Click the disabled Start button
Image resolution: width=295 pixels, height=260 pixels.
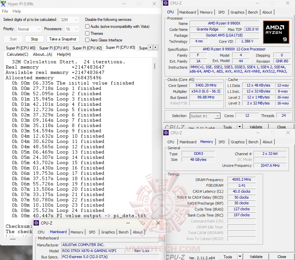click(x=13, y=39)
